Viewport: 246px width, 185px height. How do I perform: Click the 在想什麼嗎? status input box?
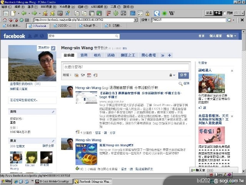[126, 67]
